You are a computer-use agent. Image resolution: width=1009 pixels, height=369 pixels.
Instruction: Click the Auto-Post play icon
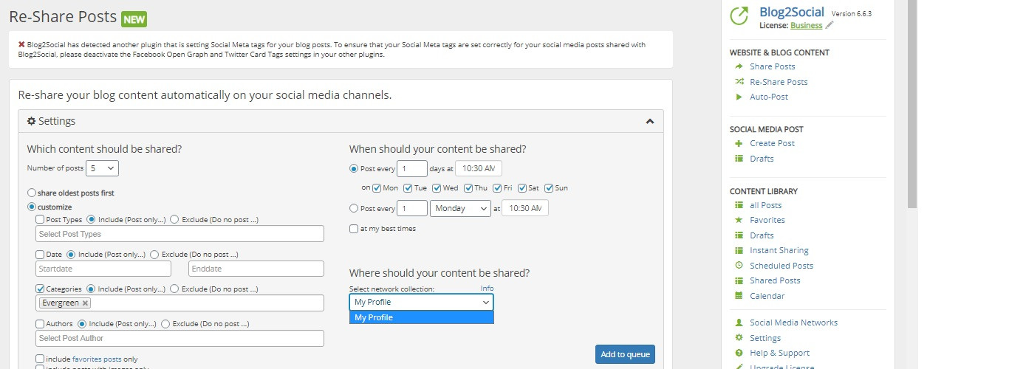739,97
